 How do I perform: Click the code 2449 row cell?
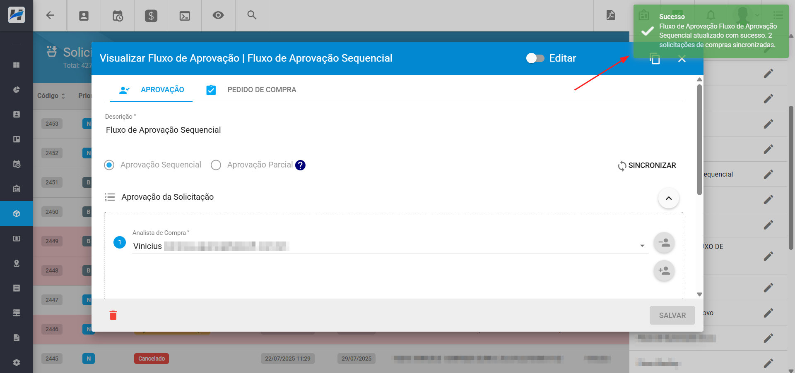coord(52,241)
